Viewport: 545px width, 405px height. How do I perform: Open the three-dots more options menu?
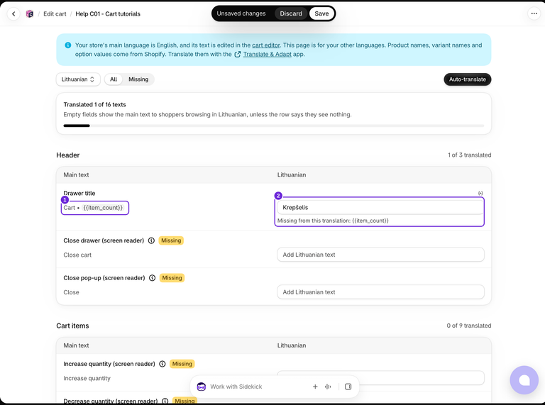pos(534,13)
